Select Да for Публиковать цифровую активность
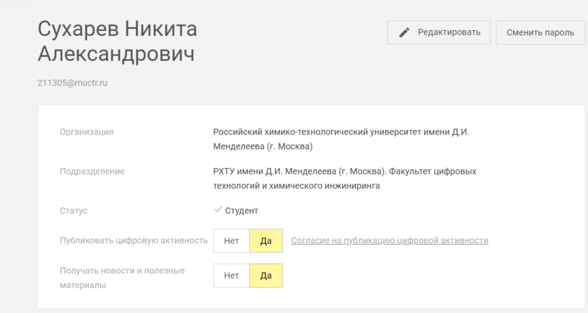This screenshot has height=313, width=588. coord(266,240)
